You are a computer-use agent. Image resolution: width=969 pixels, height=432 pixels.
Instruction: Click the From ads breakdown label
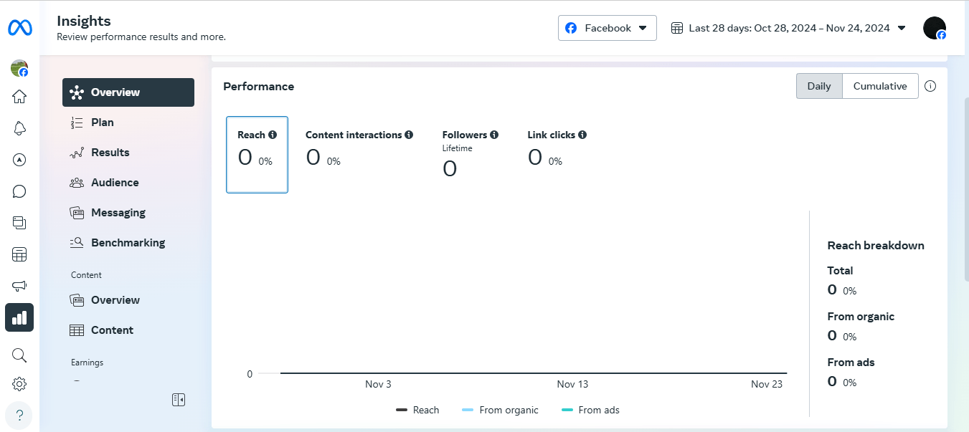pos(851,363)
